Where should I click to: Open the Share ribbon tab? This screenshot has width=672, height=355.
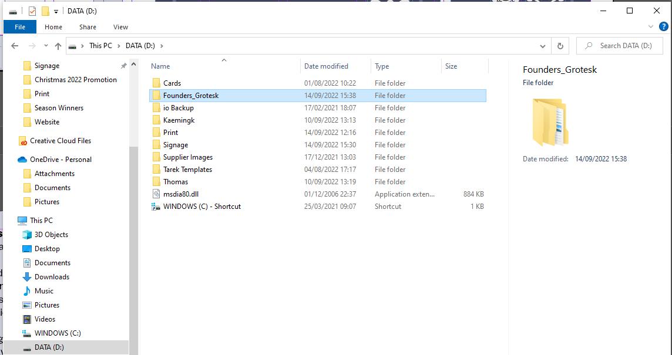[x=88, y=27]
